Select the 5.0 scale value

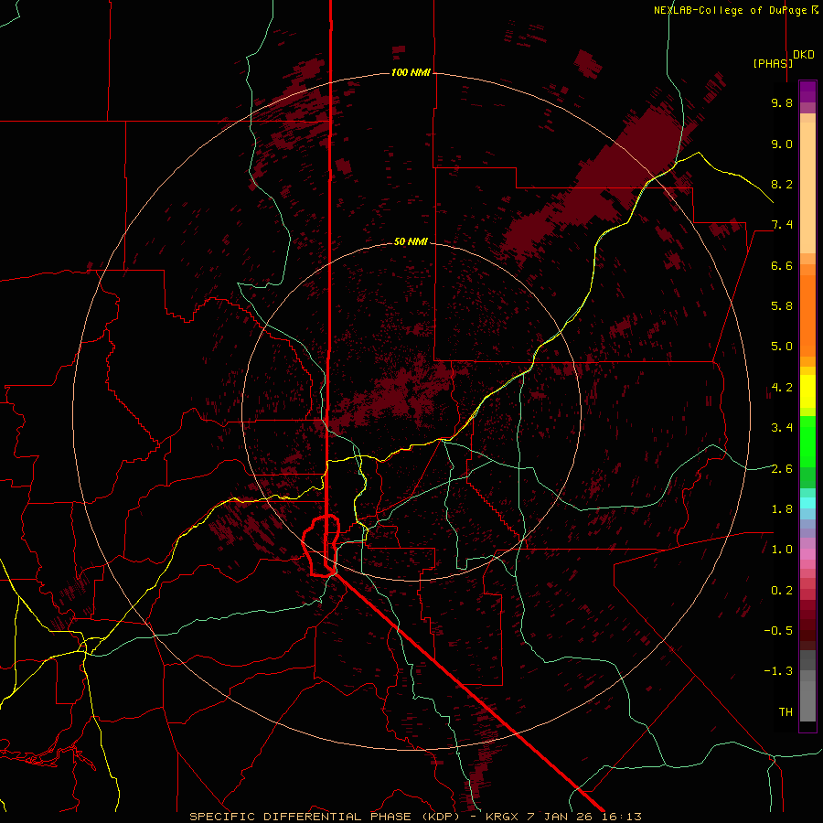[782, 347]
